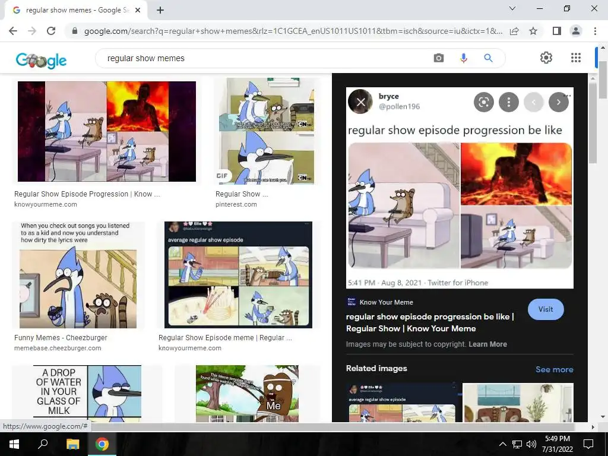Click the Regular Show Episode meme caption
The image size is (608, 456).
pos(225,338)
